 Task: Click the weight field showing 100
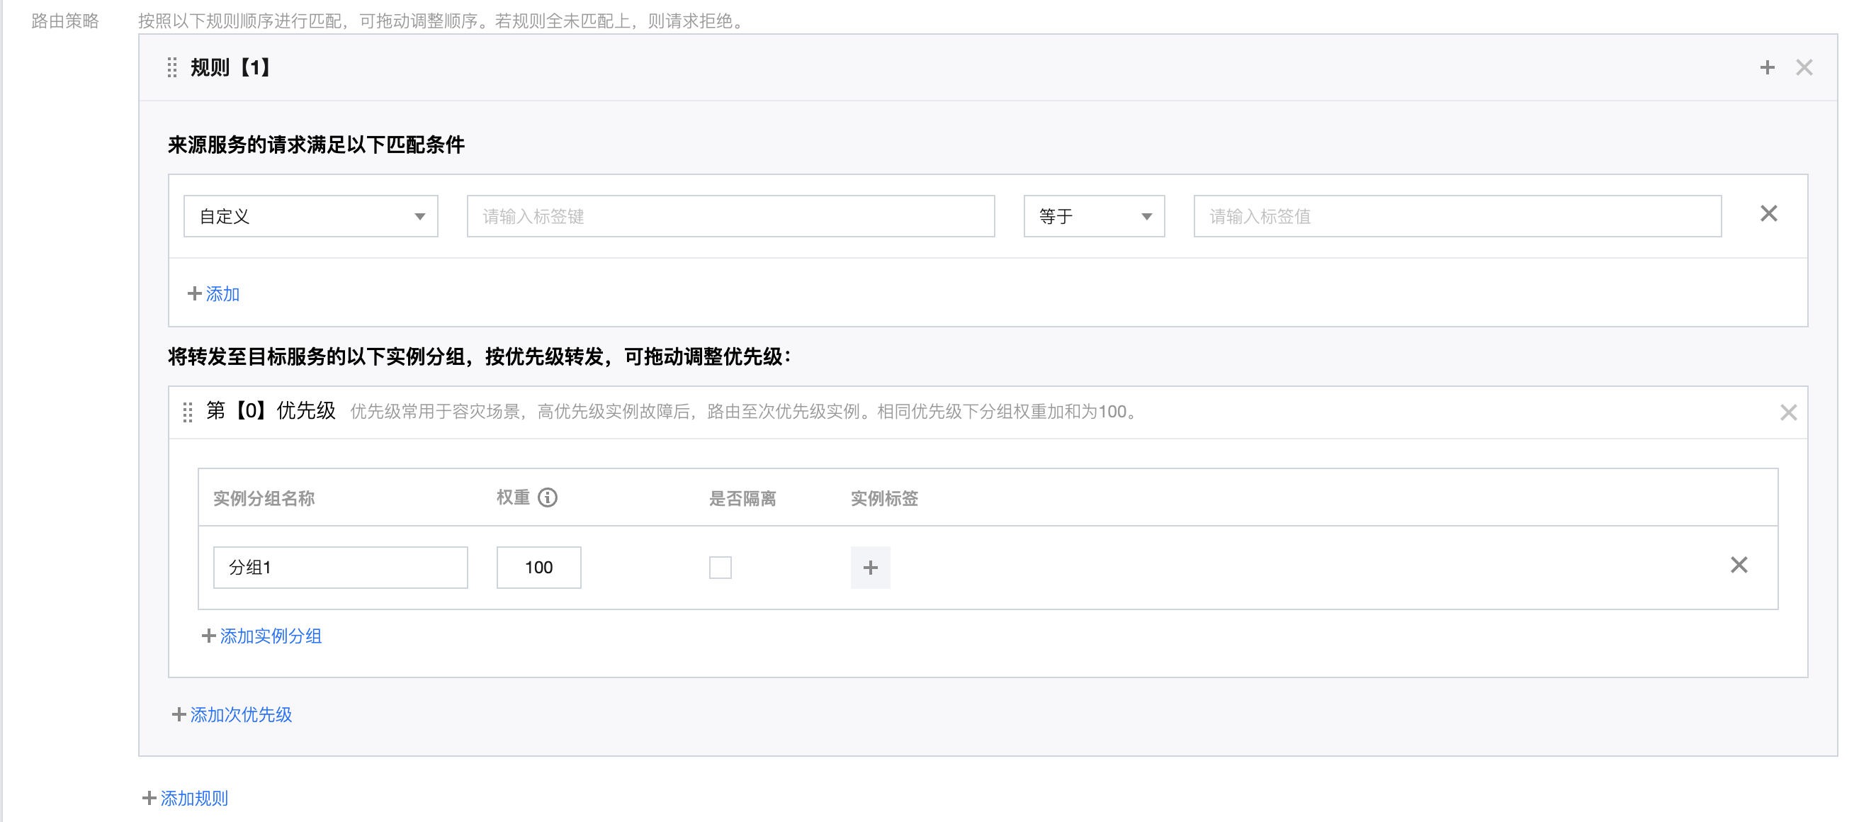538,568
